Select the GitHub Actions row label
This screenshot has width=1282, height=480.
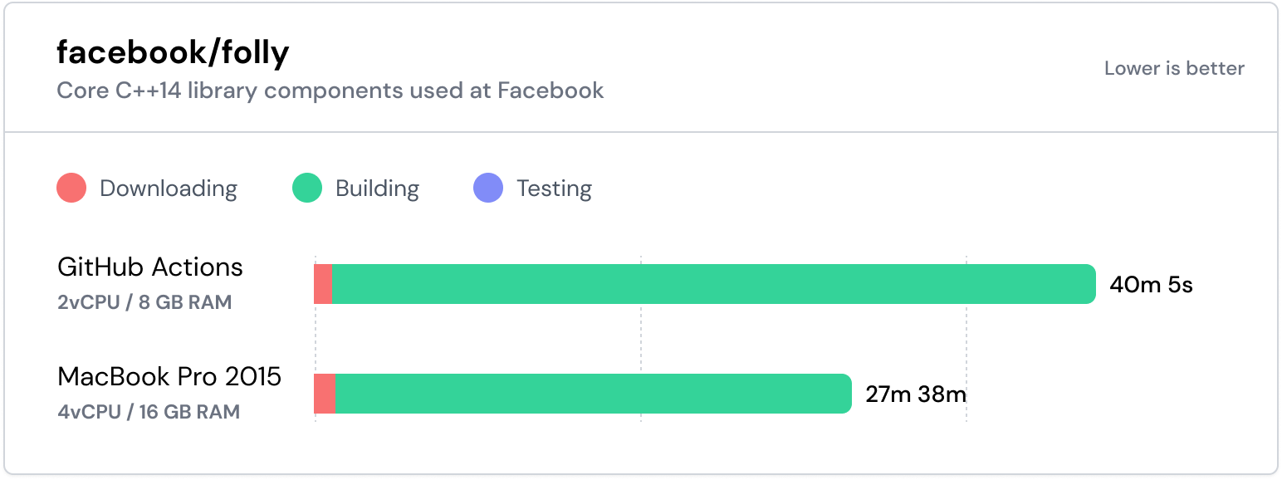point(150,267)
